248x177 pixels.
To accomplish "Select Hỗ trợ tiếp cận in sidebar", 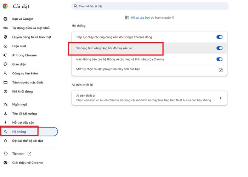I will tap(23, 122).
